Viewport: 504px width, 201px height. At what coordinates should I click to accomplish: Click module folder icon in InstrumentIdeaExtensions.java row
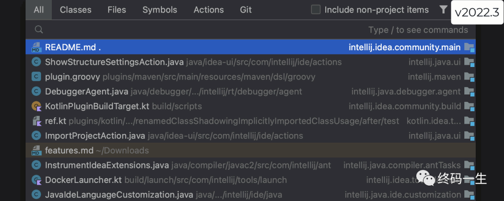click(x=469, y=166)
